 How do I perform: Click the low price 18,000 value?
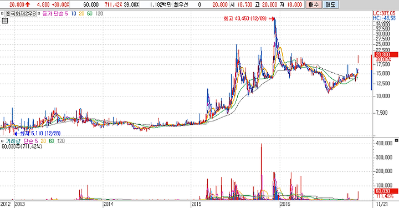pyautogui.click(x=295, y=4)
